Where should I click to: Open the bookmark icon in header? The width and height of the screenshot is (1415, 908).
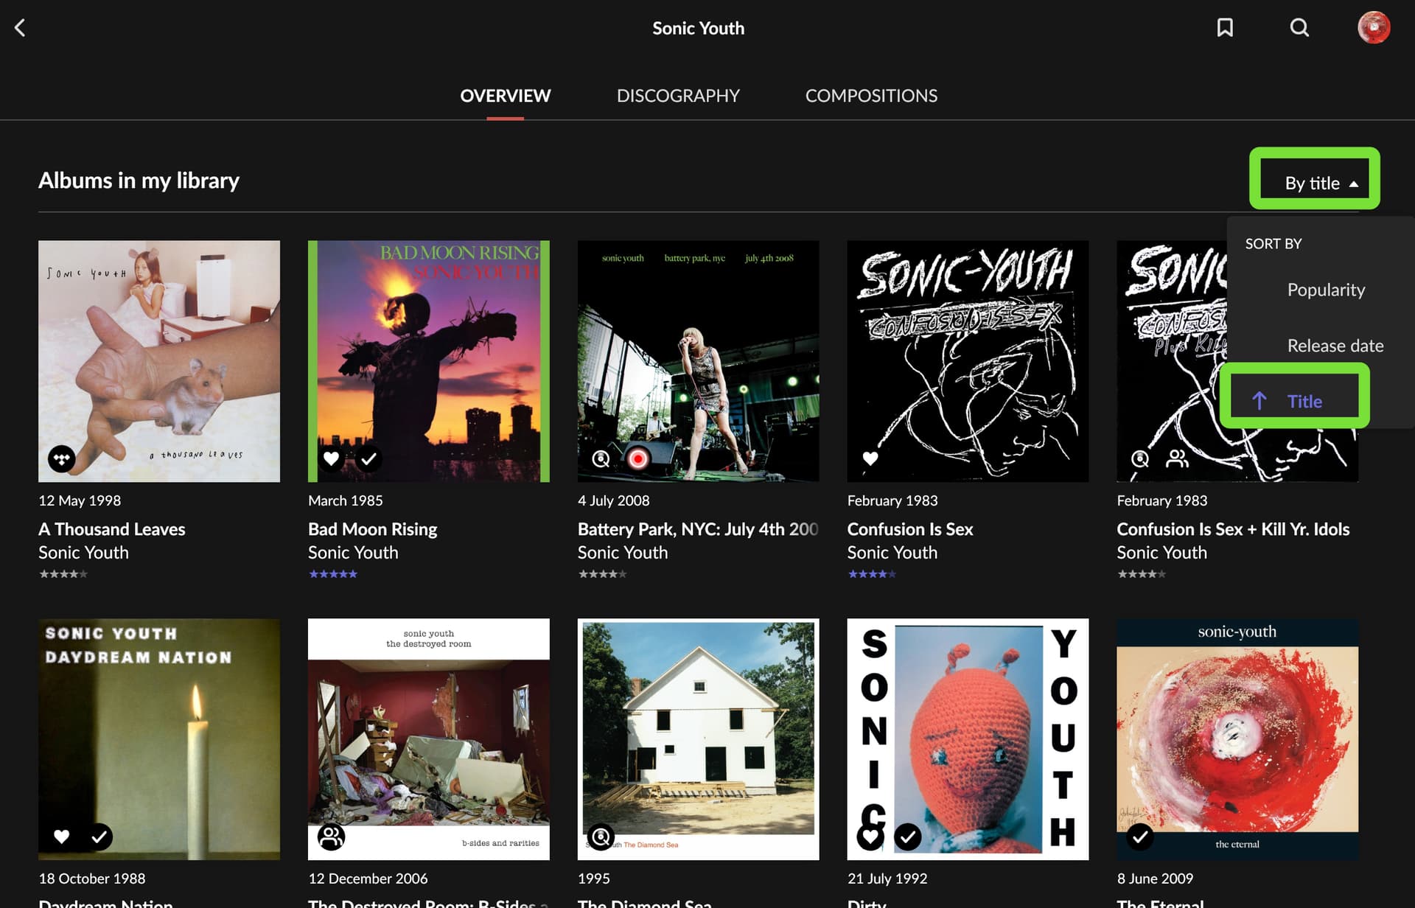(1225, 28)
